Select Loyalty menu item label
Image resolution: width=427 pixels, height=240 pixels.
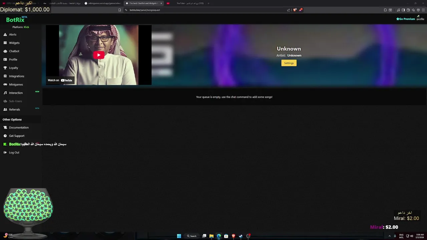pyautogui.click(x=14, y=68)
